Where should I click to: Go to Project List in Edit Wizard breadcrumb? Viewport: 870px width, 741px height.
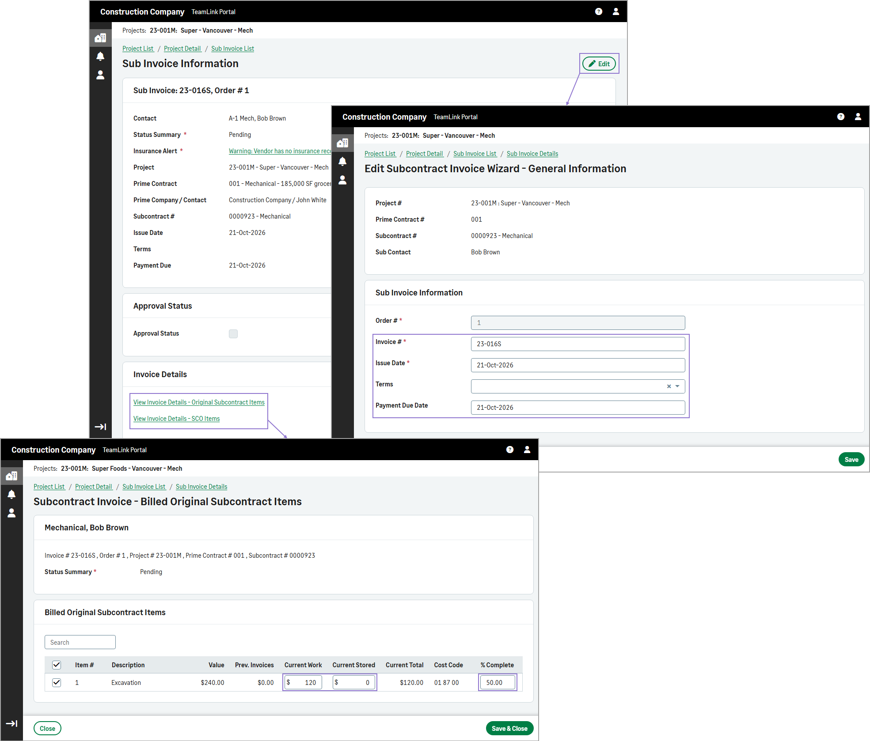(x=380, y=154)
